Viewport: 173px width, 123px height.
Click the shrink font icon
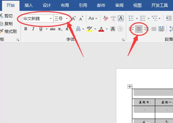click(x=81, y=18)
